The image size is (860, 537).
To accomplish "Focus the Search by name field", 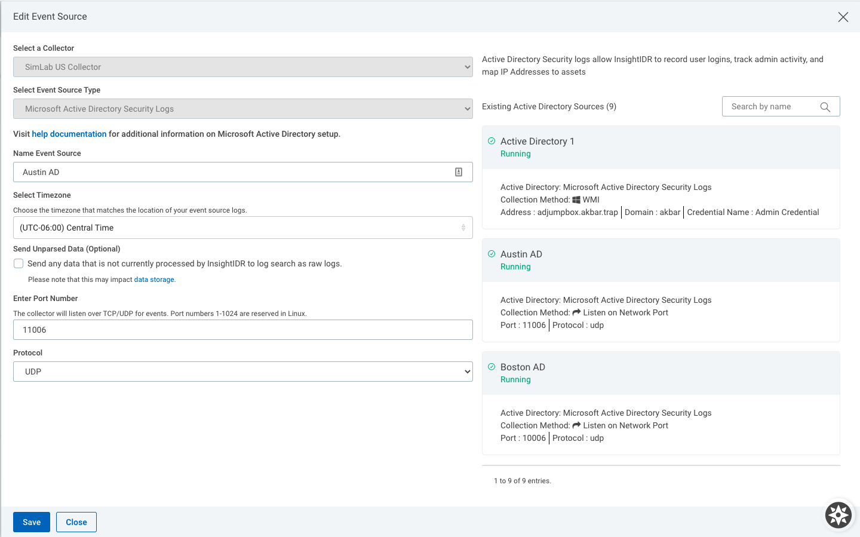I will point(770,106).
